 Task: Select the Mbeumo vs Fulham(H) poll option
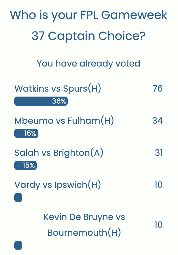pos(64,120)
